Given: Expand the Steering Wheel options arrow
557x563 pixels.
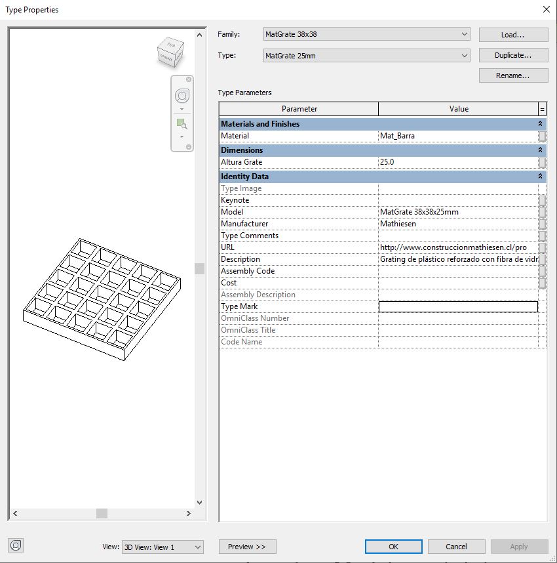Looking at the screenshot, I should [x=182, y=109].
